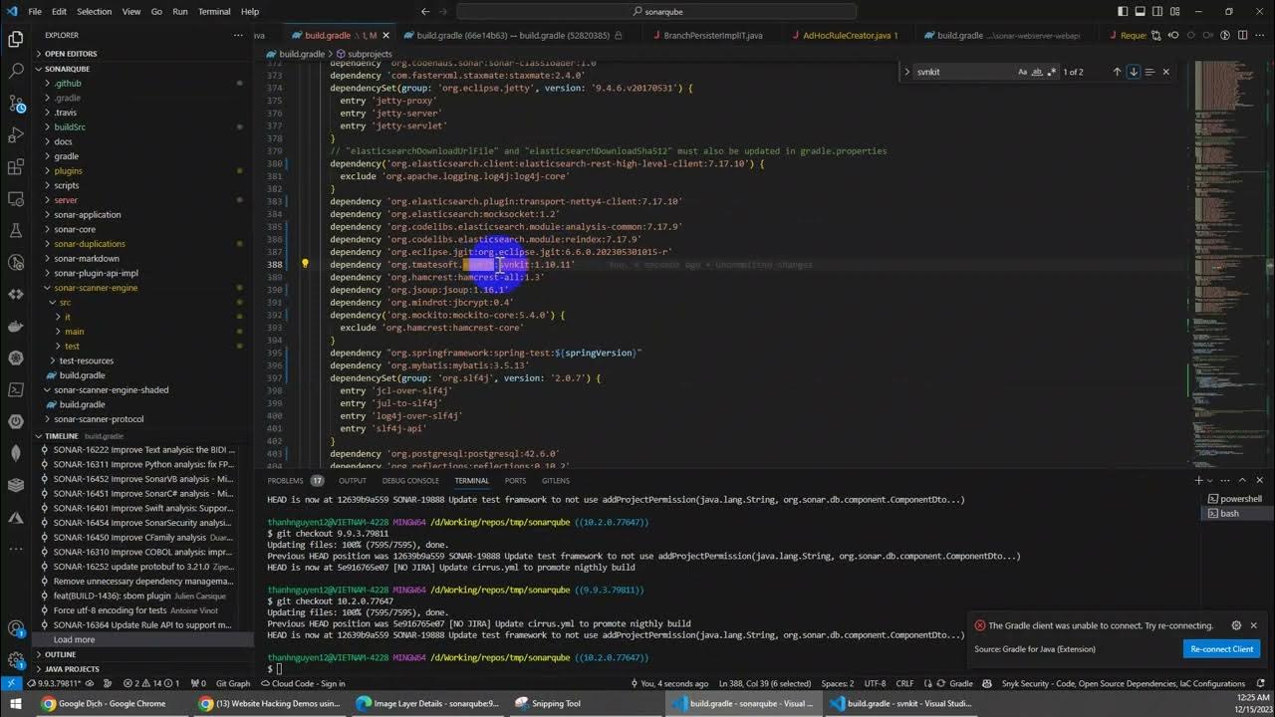Click the Go Back arrow in title bar
This screenshot has height=717, width=1275.
pyautogui.click(x=425, y=11)
